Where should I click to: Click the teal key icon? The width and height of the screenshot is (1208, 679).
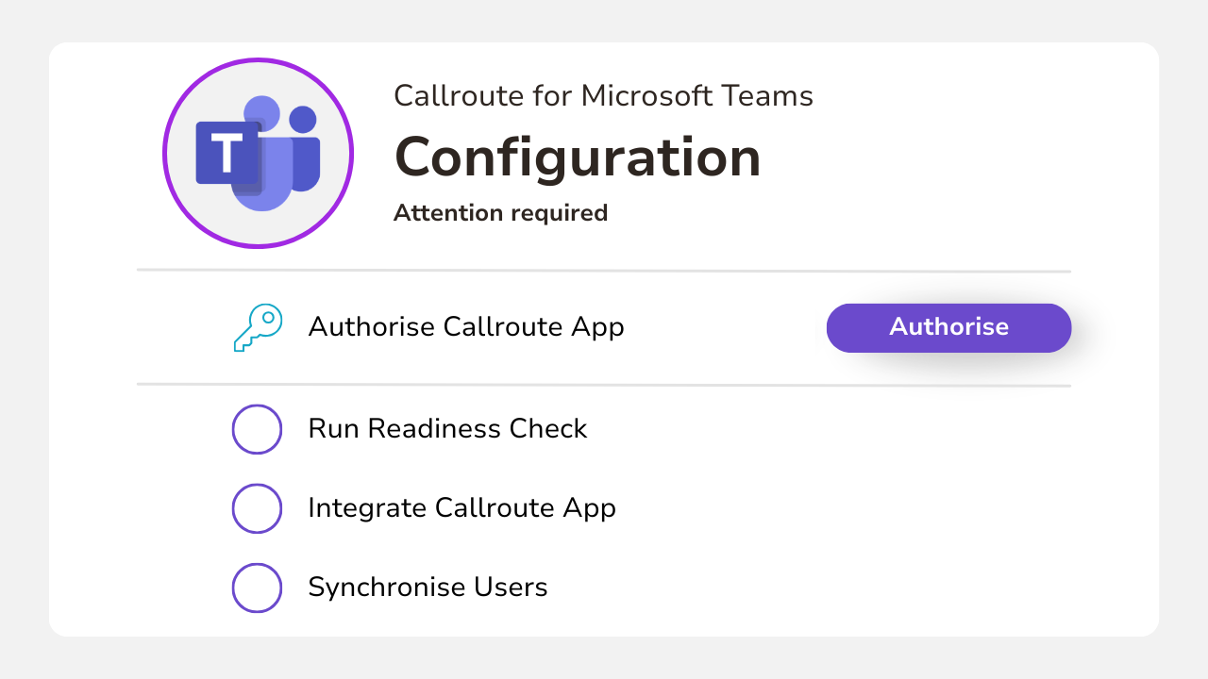[257, 327]
